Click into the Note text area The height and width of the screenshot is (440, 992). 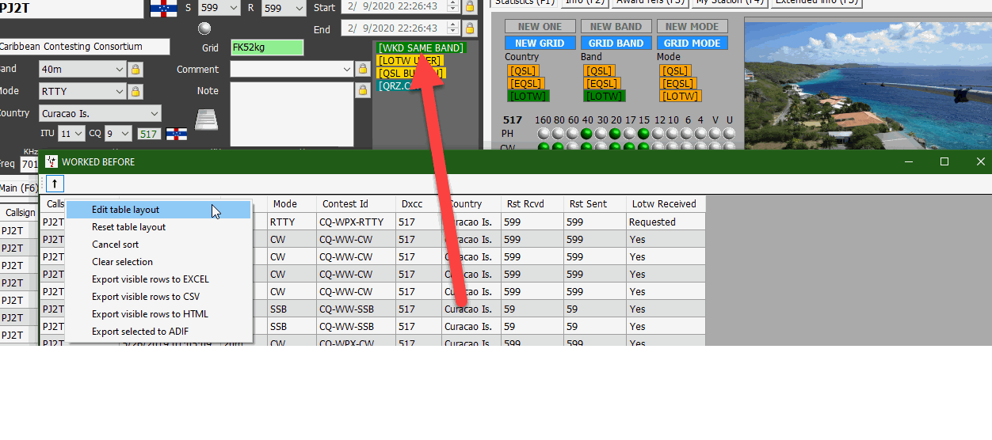pyautogui.click(x=292, y=114)
